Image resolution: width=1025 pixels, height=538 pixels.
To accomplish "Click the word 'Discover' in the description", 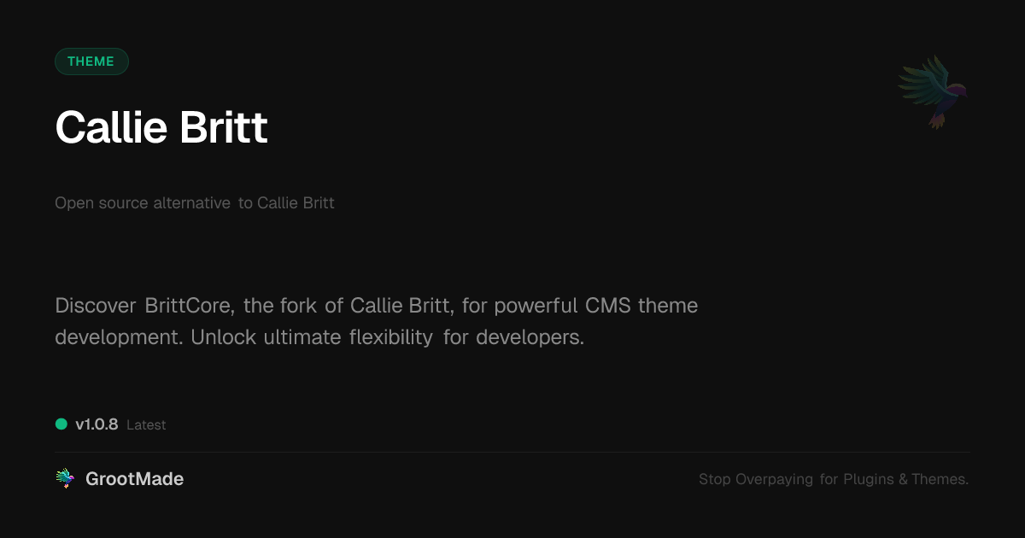I will click(95, 305).
